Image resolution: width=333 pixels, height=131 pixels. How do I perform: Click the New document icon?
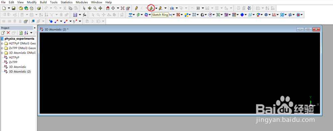click(4, 8)
